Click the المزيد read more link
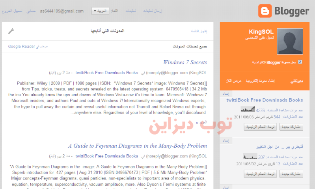 click(201, 122)
